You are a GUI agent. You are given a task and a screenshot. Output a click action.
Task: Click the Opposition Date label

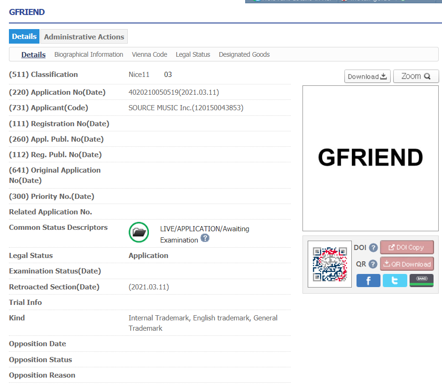click(x=38, y=344)
